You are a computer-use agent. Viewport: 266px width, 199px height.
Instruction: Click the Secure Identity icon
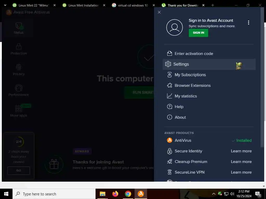pyautogui.click(x=169, y=151)
